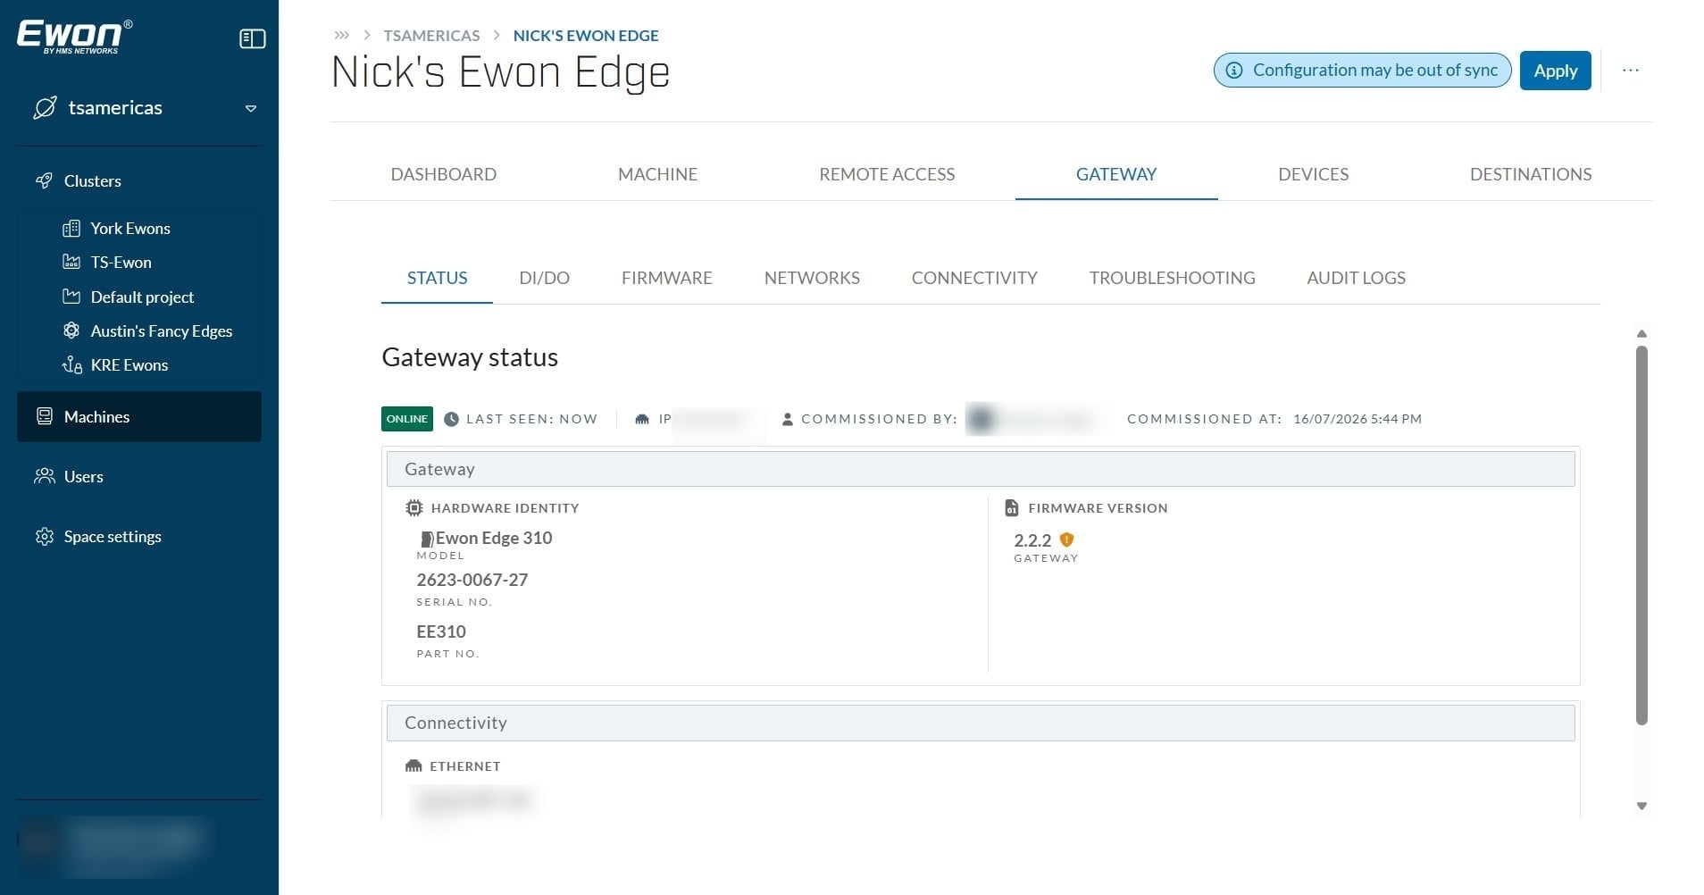
Task: Click Space settings gear icon
Action: coord(44,536)
